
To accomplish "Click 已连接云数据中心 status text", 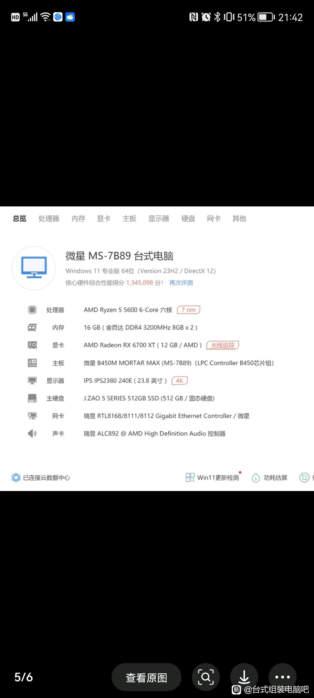I will point(47,478).
